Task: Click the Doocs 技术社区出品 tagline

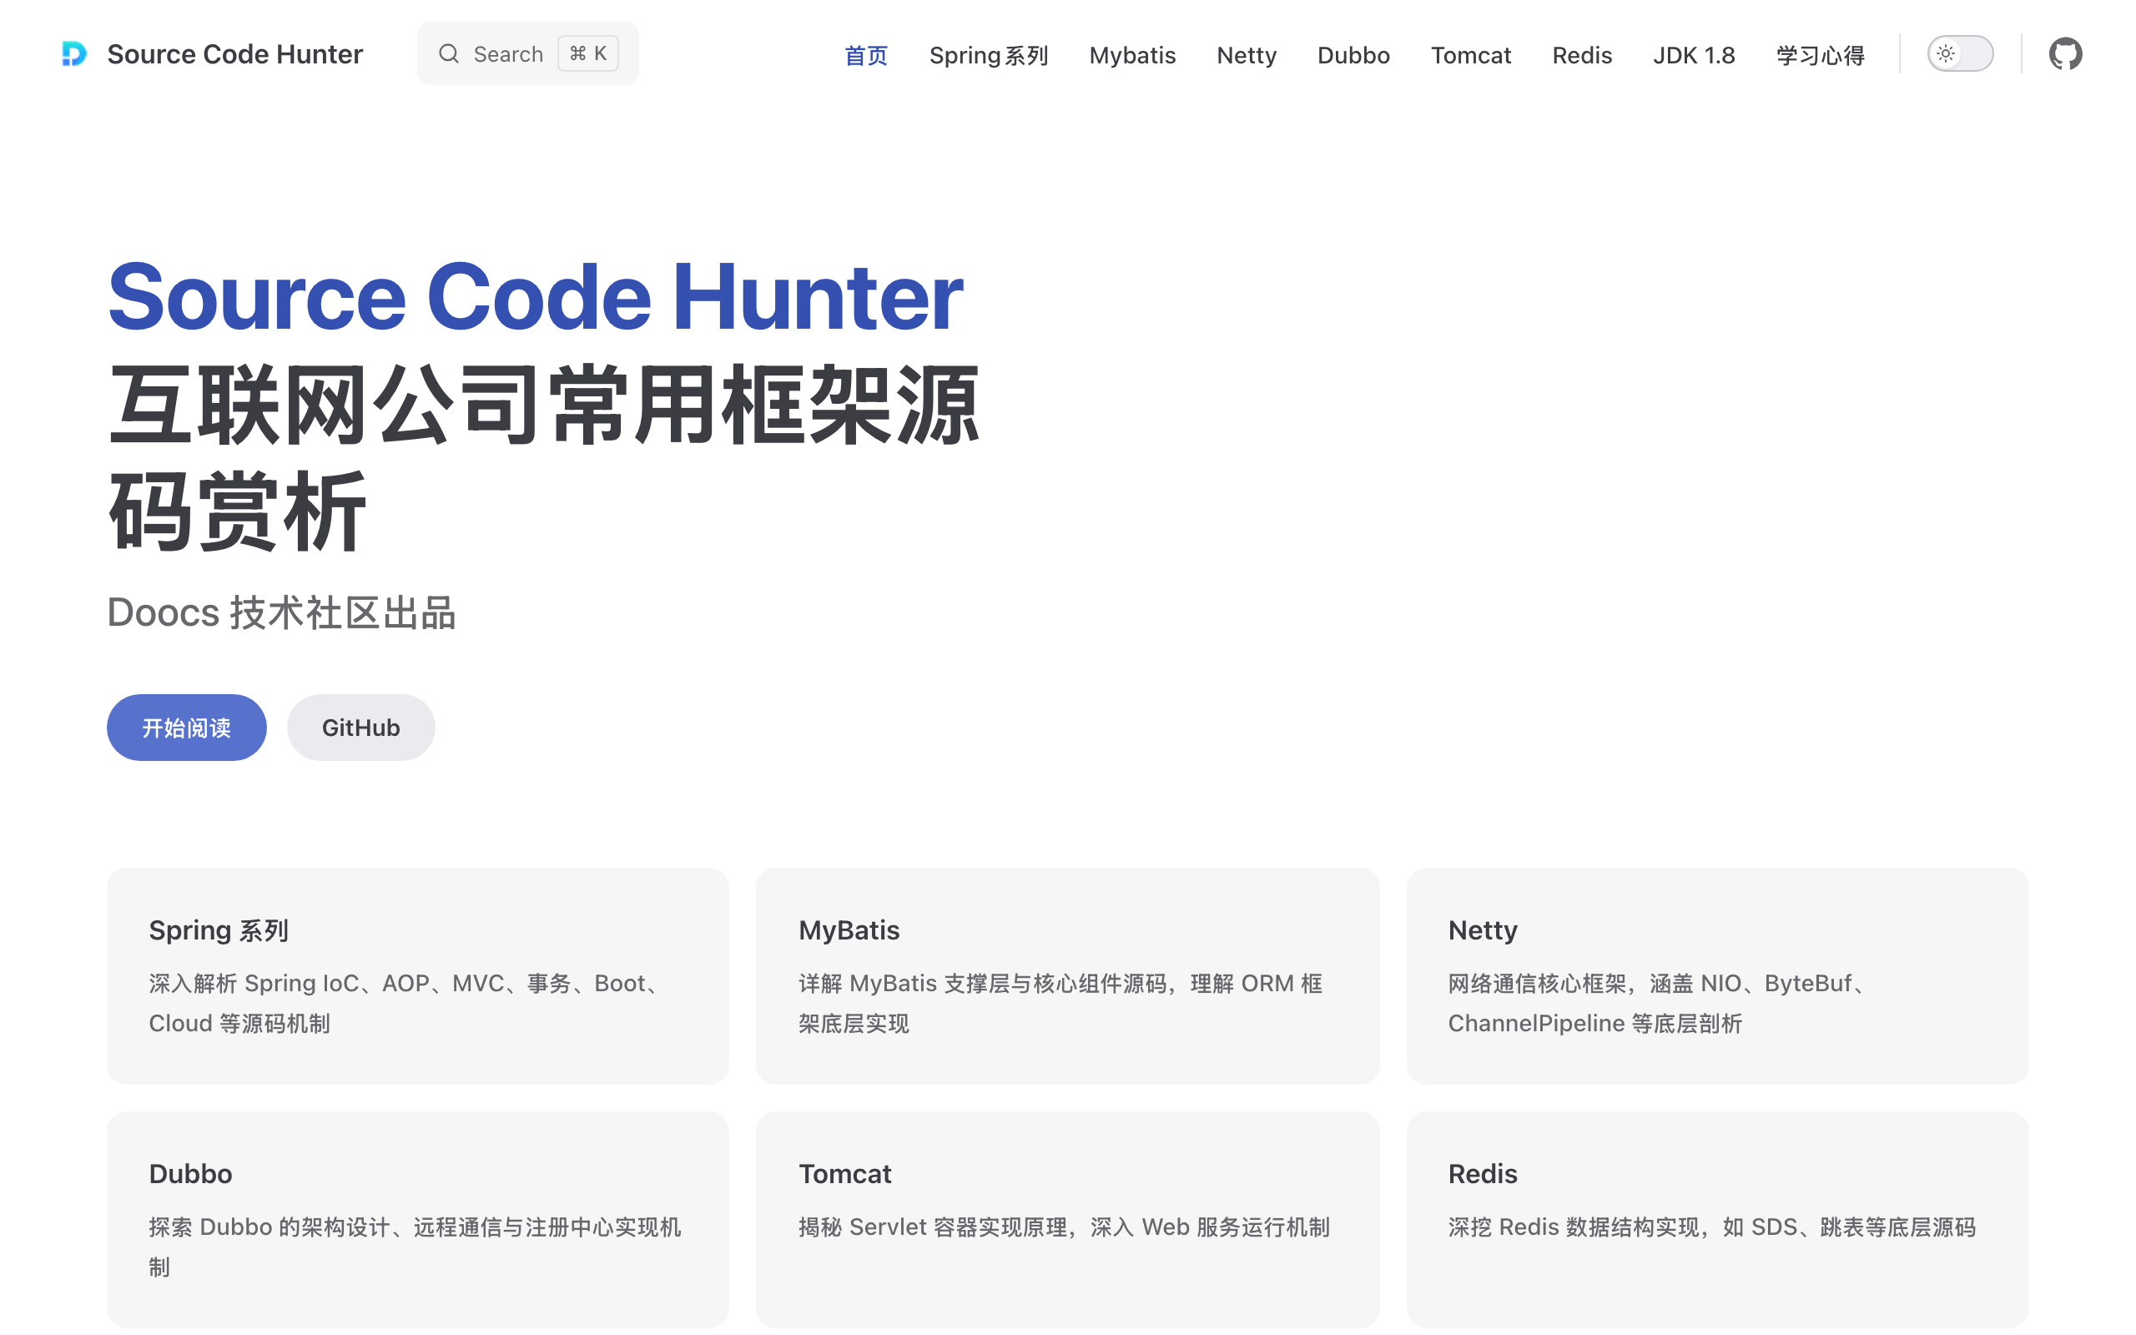Action: [x=281, y=612]
